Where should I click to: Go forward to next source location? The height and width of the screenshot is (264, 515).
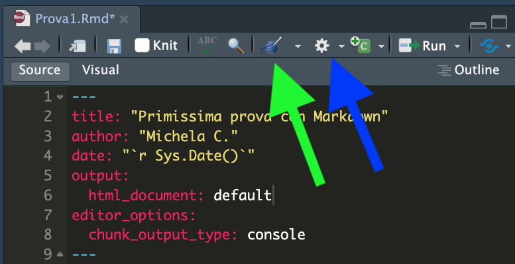pyautogui.click(x=42, y=46)
